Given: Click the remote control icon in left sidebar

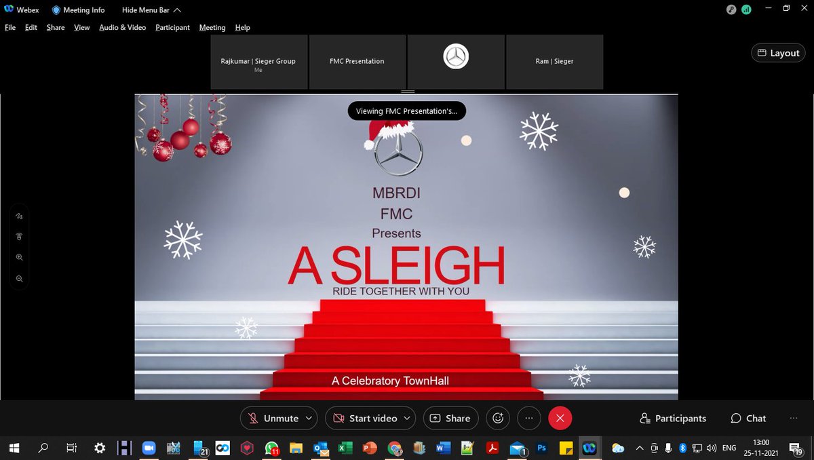Looking at the screenshot, I should click(x=19, y=236).
